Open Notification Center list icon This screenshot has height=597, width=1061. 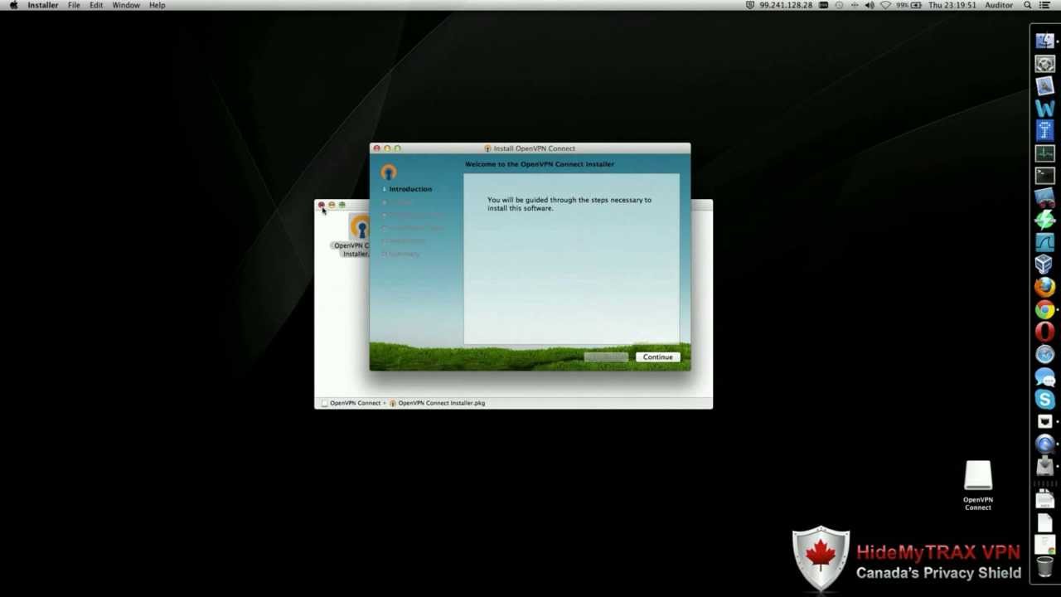coord(1045,5)
